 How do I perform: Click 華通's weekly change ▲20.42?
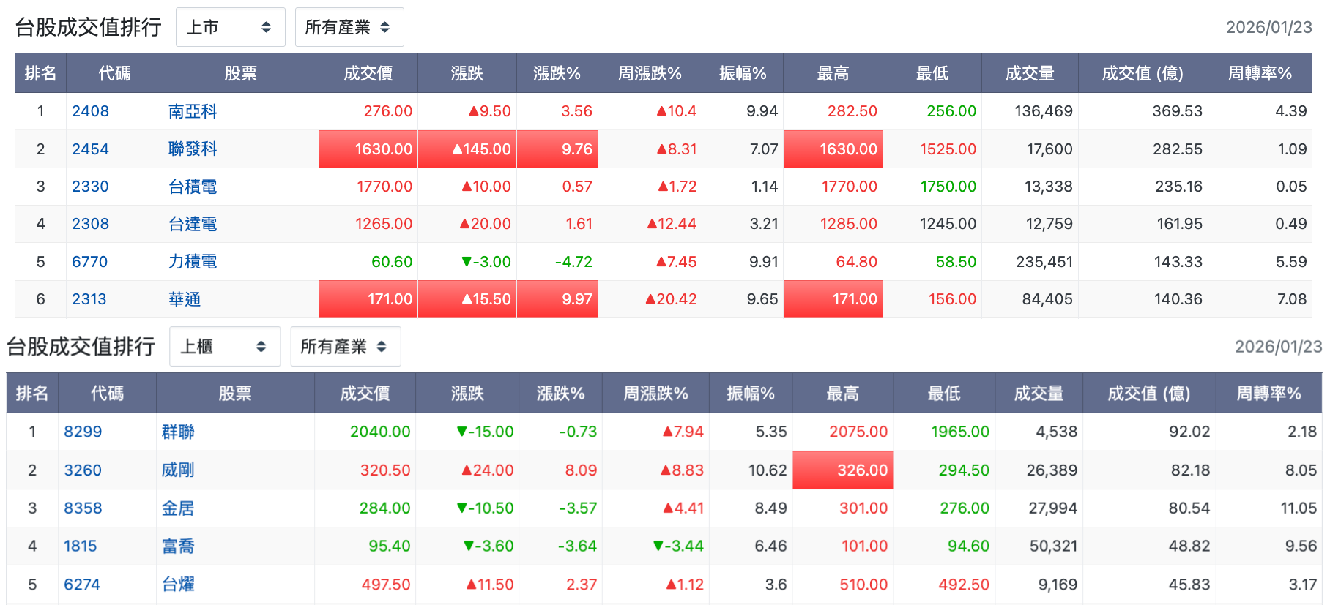click(x=671, y=299)
